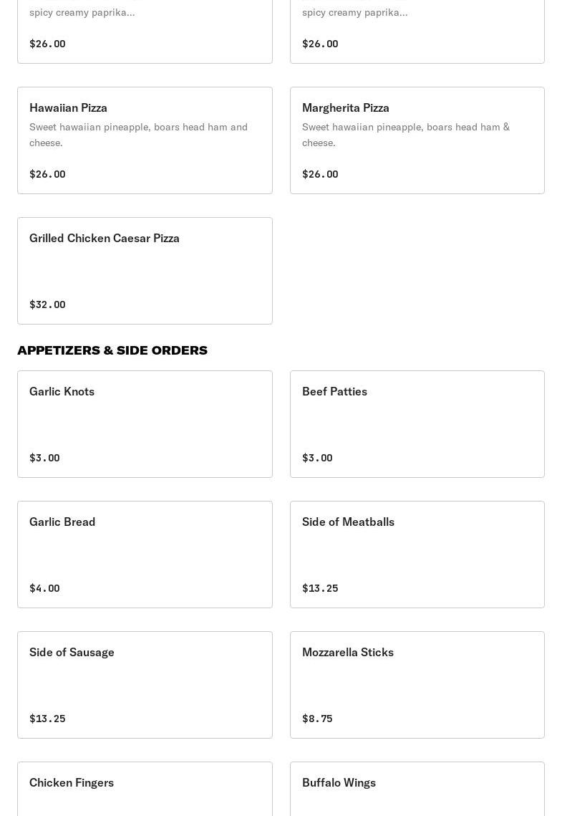Click the Hawaiian Pizza description text
The image size is (562, 816).
pyautogui.click(x=138, y=135)
